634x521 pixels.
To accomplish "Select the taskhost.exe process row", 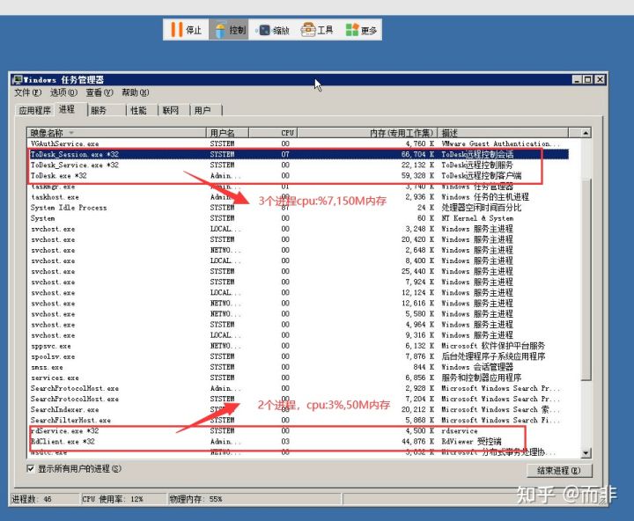I will 298,197.
